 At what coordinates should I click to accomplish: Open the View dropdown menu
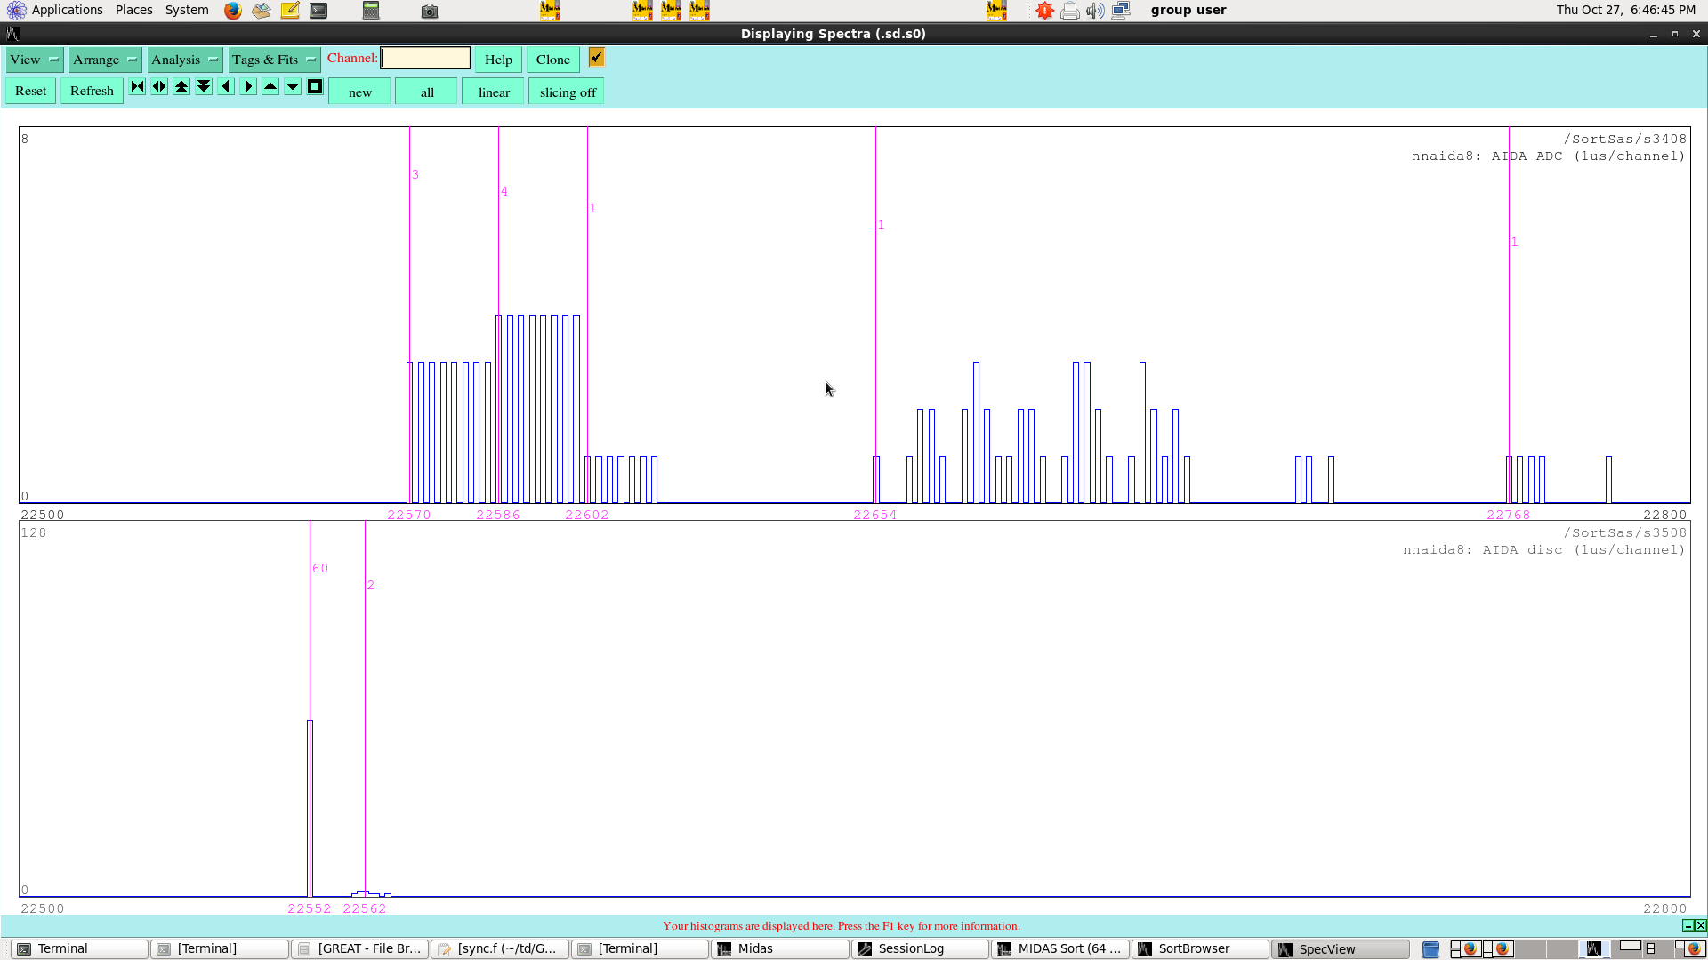[x=35, y=60]
